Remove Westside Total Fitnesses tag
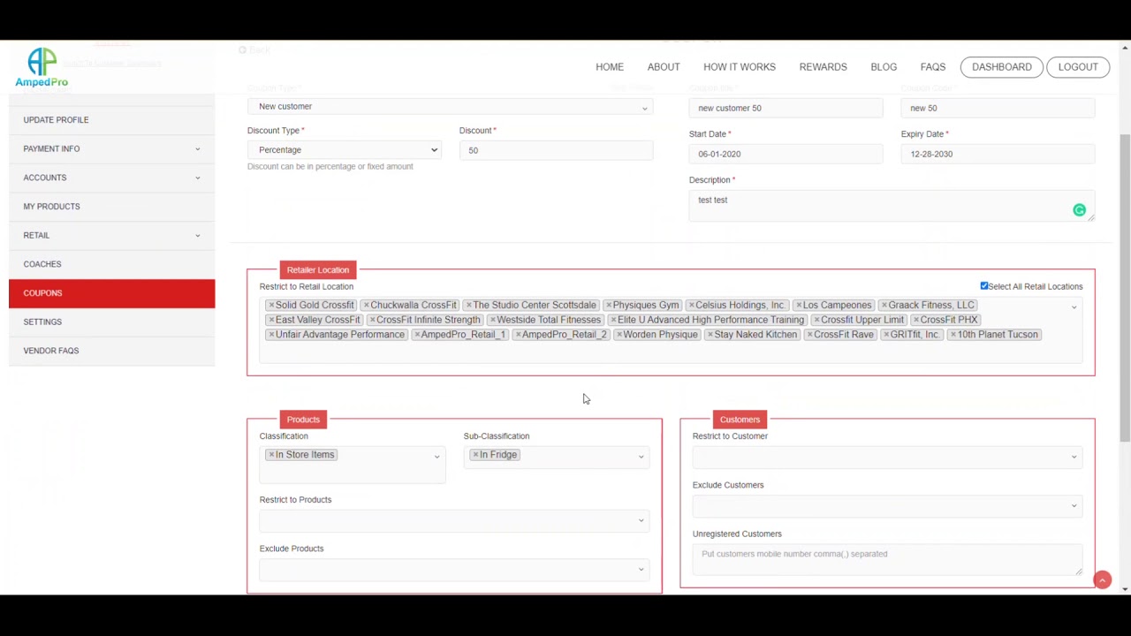The width and height of the screenshot is (1131, 636). click(493, 320)
